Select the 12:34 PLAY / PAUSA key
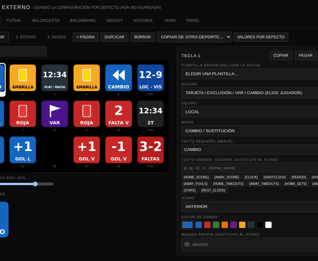Image resolution: width=318 pixels, height=261 pixels. [55, 78]
